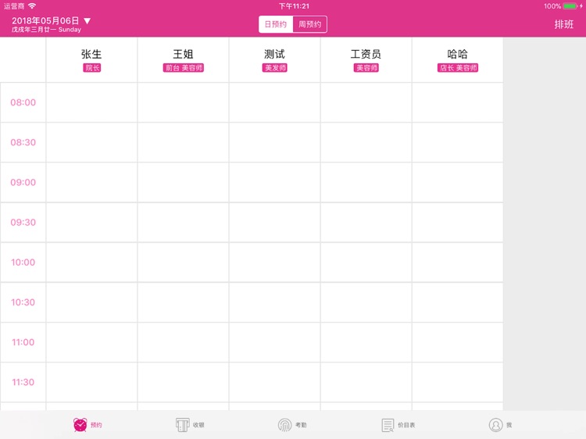Screen dimensions: 586x439
Task: Tap the 预约 tab label
Action: (x=96, y=425)
